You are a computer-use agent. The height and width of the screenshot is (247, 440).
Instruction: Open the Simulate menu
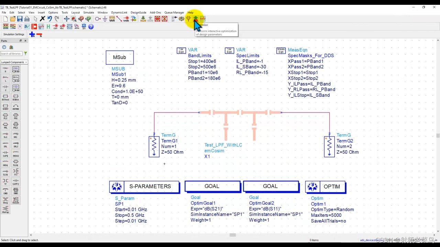point(88,12)
